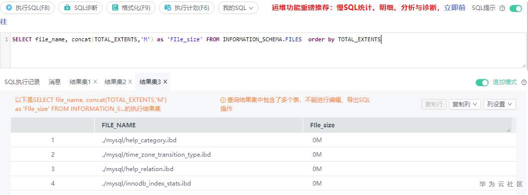528x195 pixels.
Task: Follow the 立即前往 link
Action: [x=455, y=8]
